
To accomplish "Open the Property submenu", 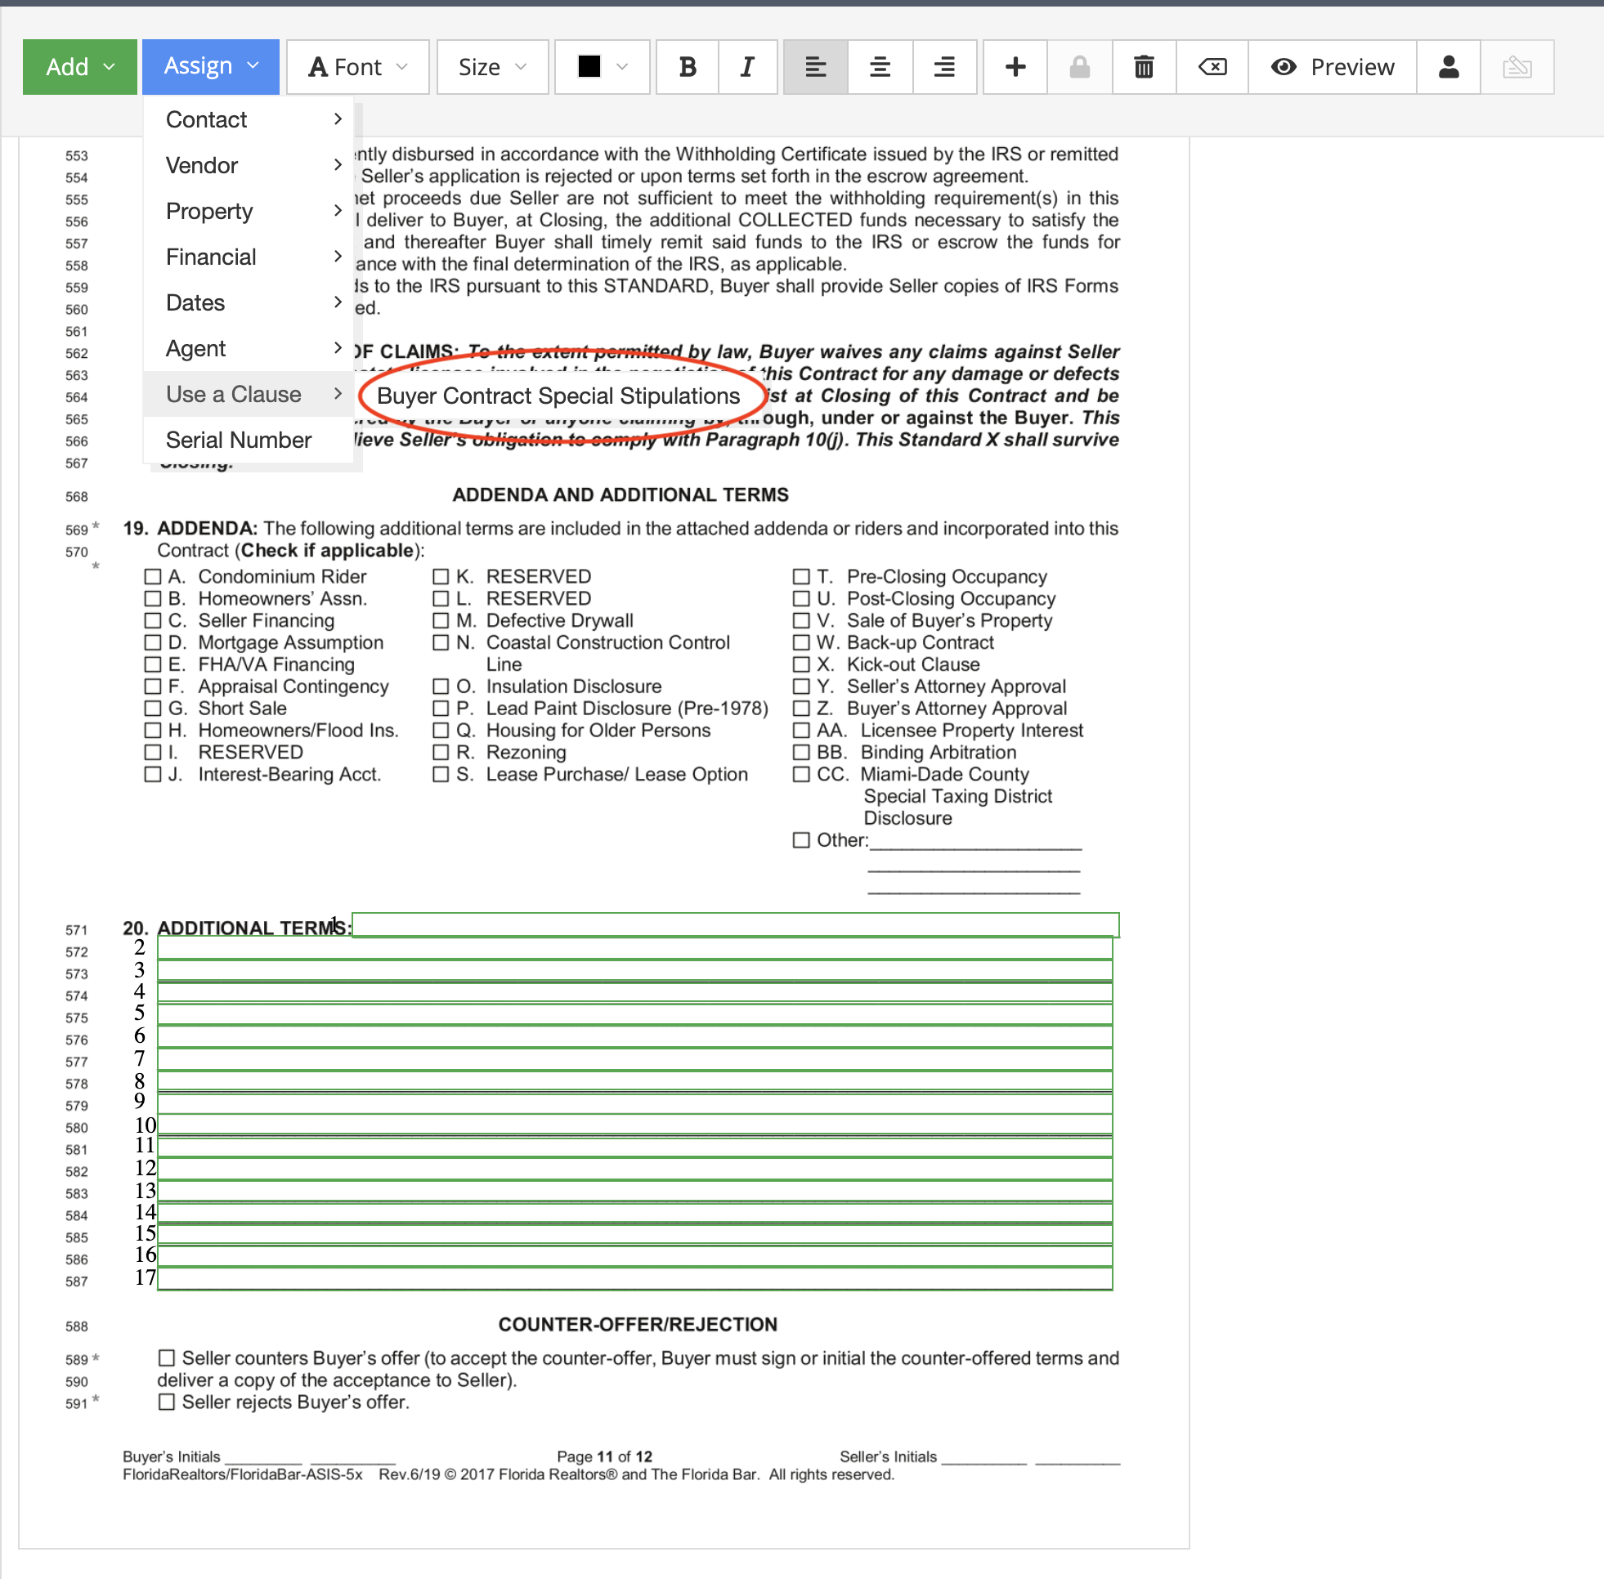I will click(x=209, y=212).
